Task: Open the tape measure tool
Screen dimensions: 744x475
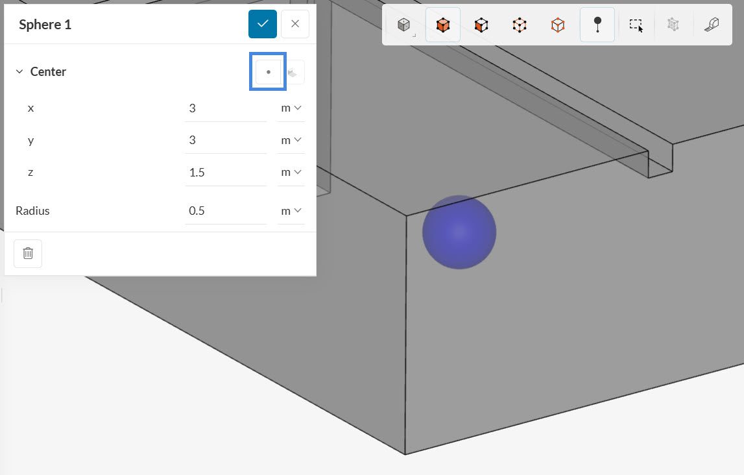Action: pyautogui.click(x=712, y=25)
